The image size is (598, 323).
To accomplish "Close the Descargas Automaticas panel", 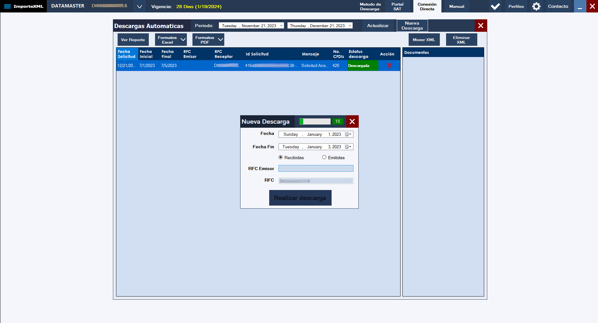I will tap(480, 26).
